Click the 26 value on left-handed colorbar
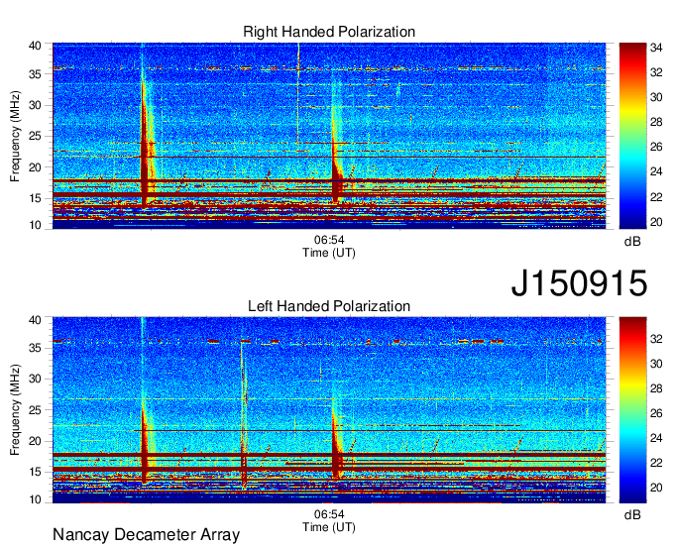The width and height of the screenshot is (674, 547). 656,413
